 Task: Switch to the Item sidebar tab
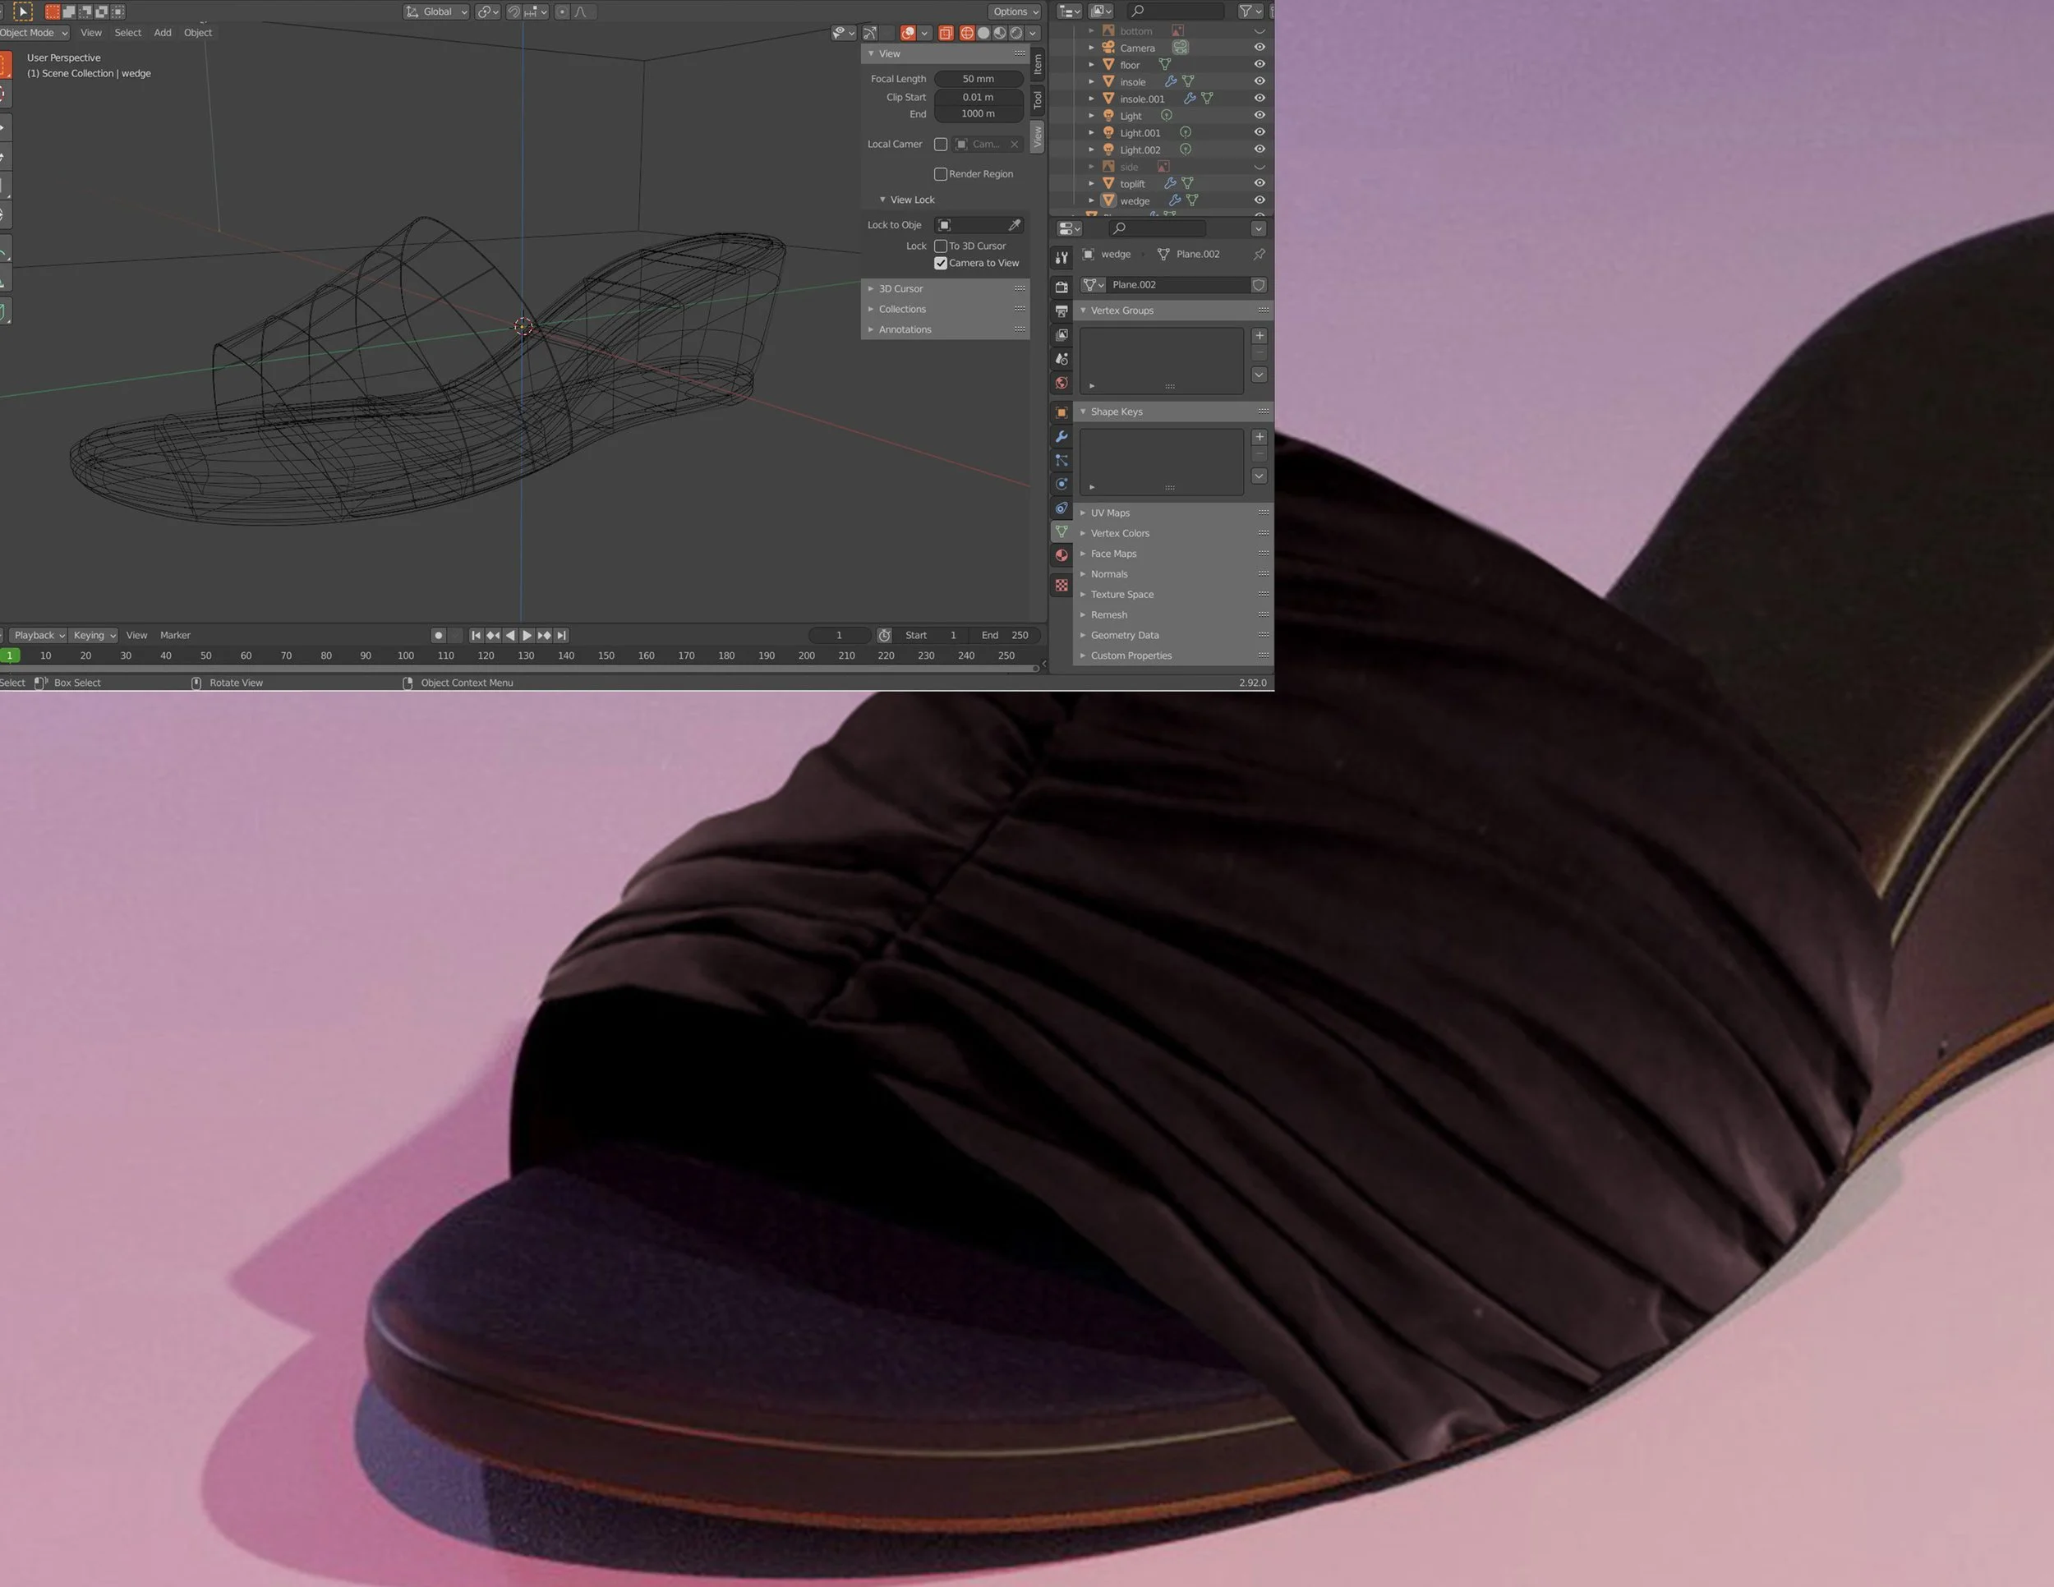pyautogui.click(x=1038, y=64)
